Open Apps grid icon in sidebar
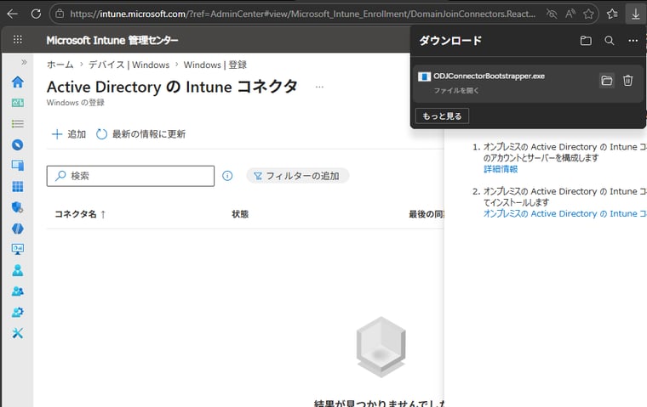The height and width of the screenshot is (407, 647). (18, 187)
